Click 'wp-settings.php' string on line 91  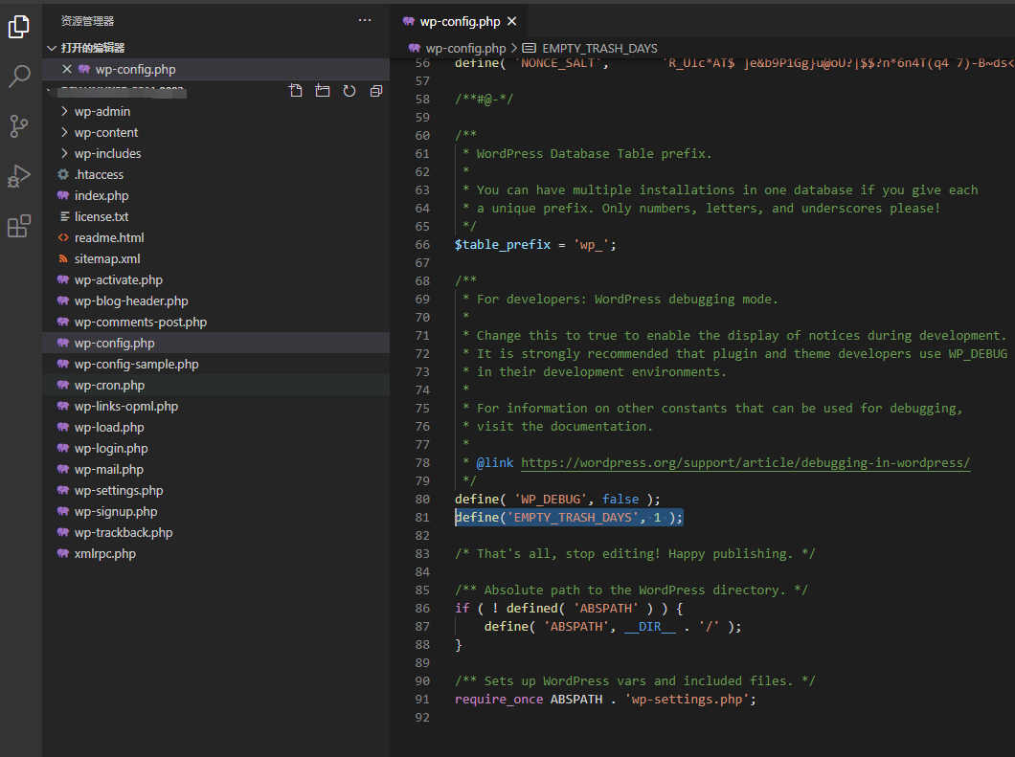click(687, 699)
